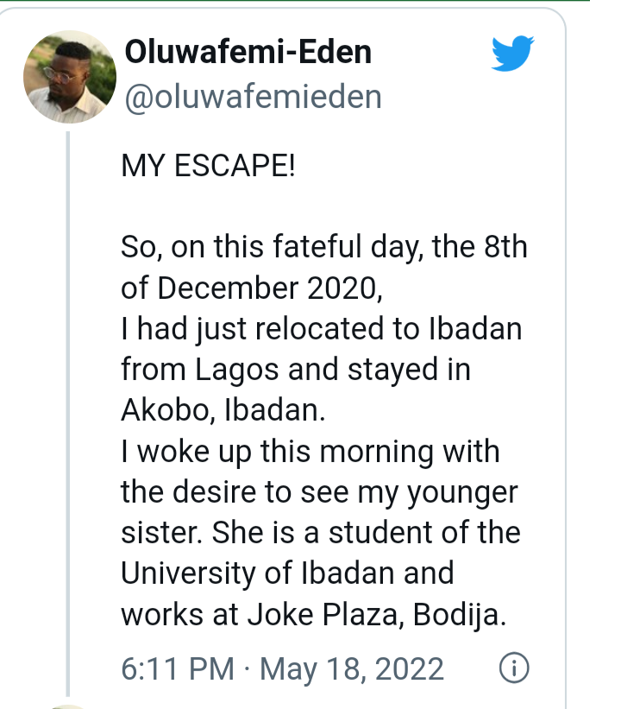Click the words 'Akobo, Ibadan.'

[223, 409]
